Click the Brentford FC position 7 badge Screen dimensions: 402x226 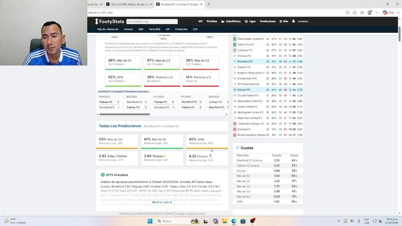(235, 62)
